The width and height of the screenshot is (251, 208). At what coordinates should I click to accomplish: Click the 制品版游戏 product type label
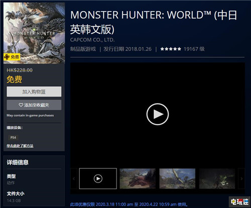coord(83,49)
